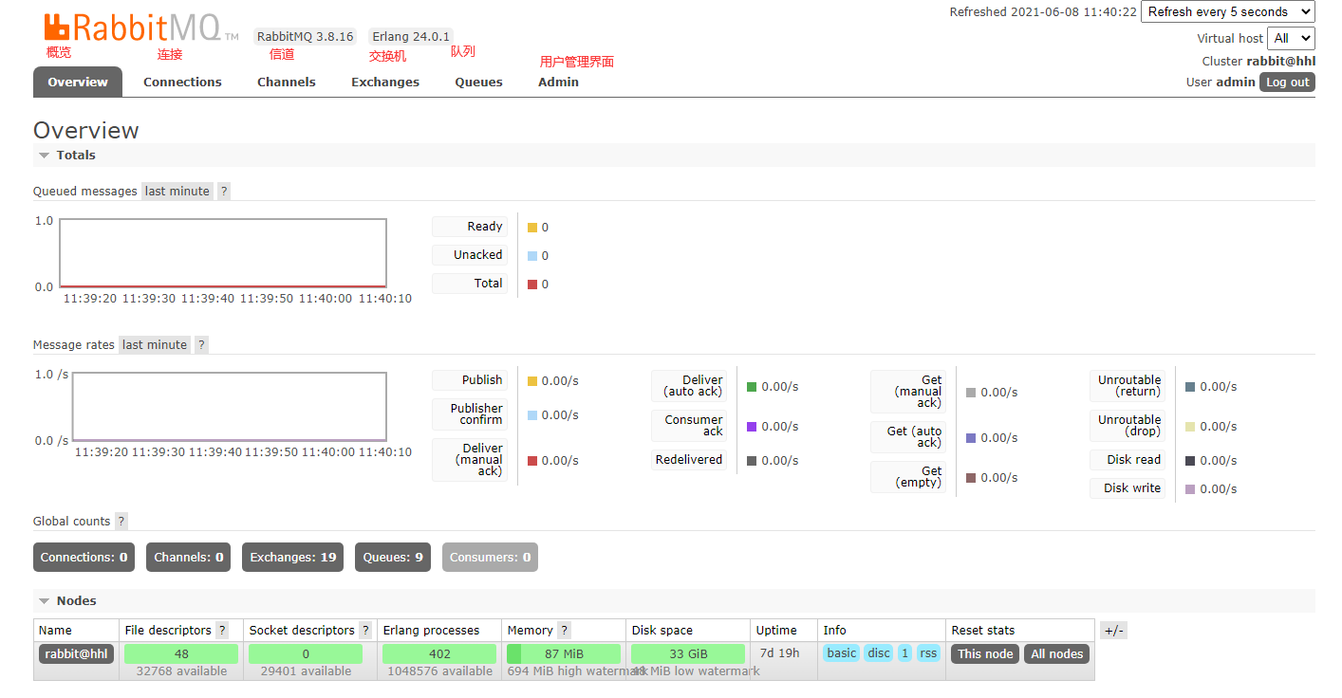Click the 7d 19h uptime value
The height and width of the screenshot is (698, 1342).
point(780,653)
